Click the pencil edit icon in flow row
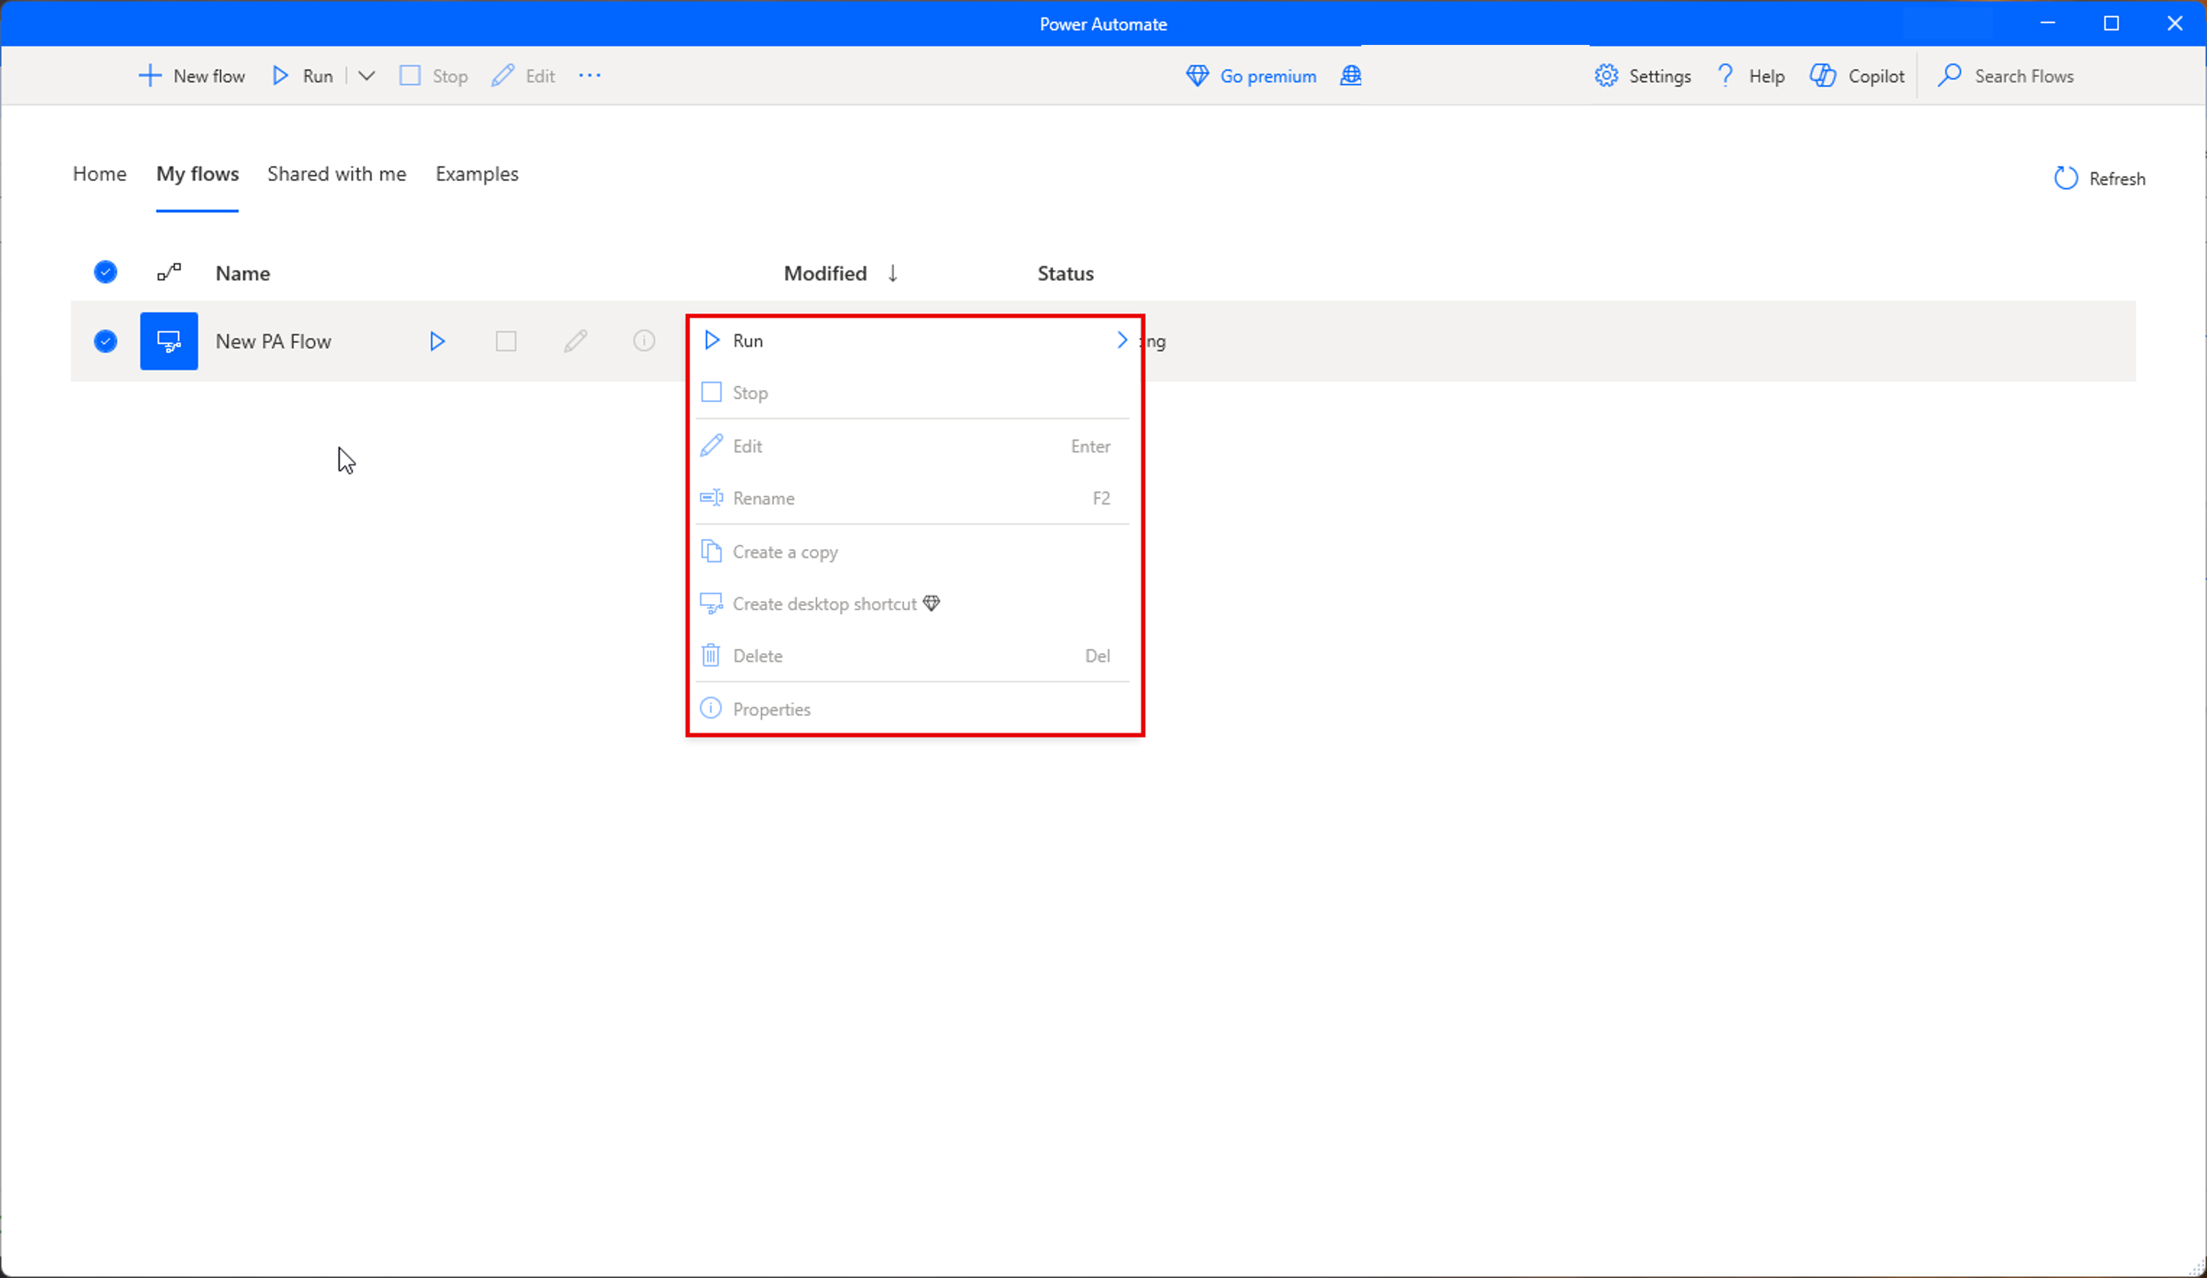Screen dimensions: 2207x1278 576,341
